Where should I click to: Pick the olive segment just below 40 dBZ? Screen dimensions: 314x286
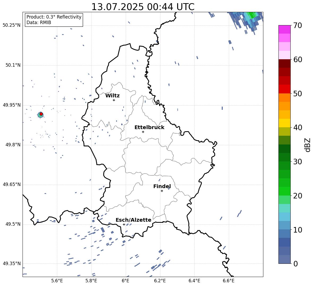tap(284, 131)
